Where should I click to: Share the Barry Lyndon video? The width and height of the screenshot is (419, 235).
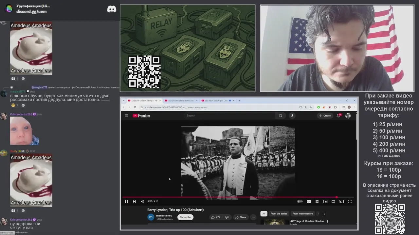(240, 217)
